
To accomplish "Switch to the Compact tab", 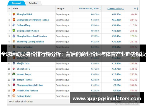I will click(x=16, y=3).
